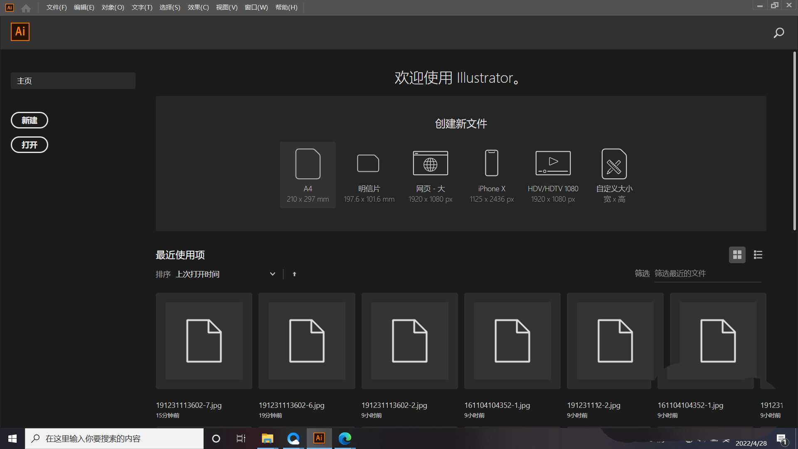Click the 新建 button
798x449 pixels.
click(x=30, y=120)
